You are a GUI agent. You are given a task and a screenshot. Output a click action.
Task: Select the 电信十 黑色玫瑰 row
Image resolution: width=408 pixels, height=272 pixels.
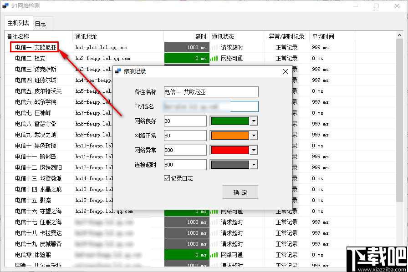(36, 145)
